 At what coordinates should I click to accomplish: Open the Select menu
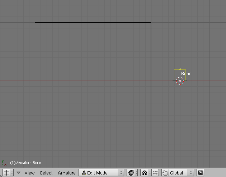46,173
